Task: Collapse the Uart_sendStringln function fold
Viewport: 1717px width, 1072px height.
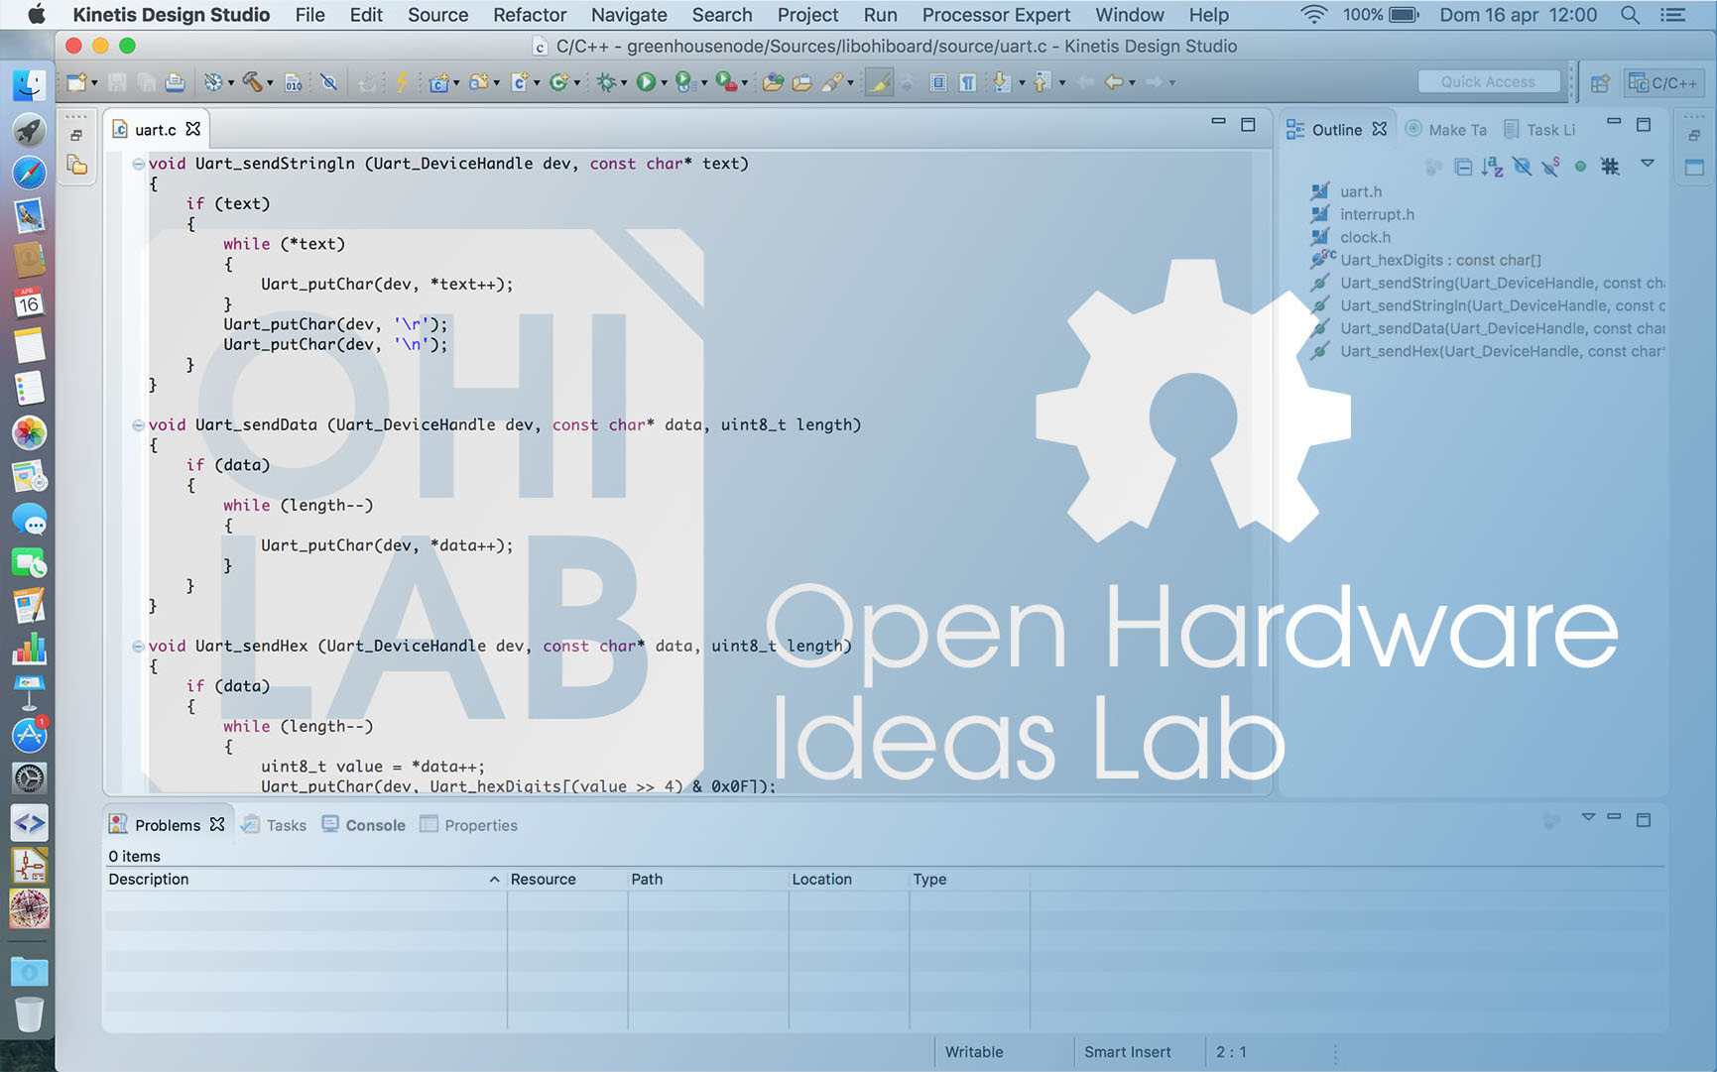Action: (138, 164)
